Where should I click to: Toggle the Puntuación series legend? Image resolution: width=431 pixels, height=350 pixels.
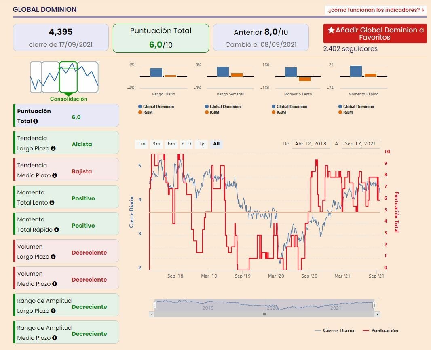pyautogui.click(x=380, y=331)
